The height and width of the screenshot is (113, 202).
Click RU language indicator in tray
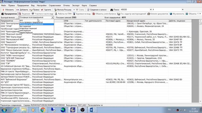click(169, 110)
